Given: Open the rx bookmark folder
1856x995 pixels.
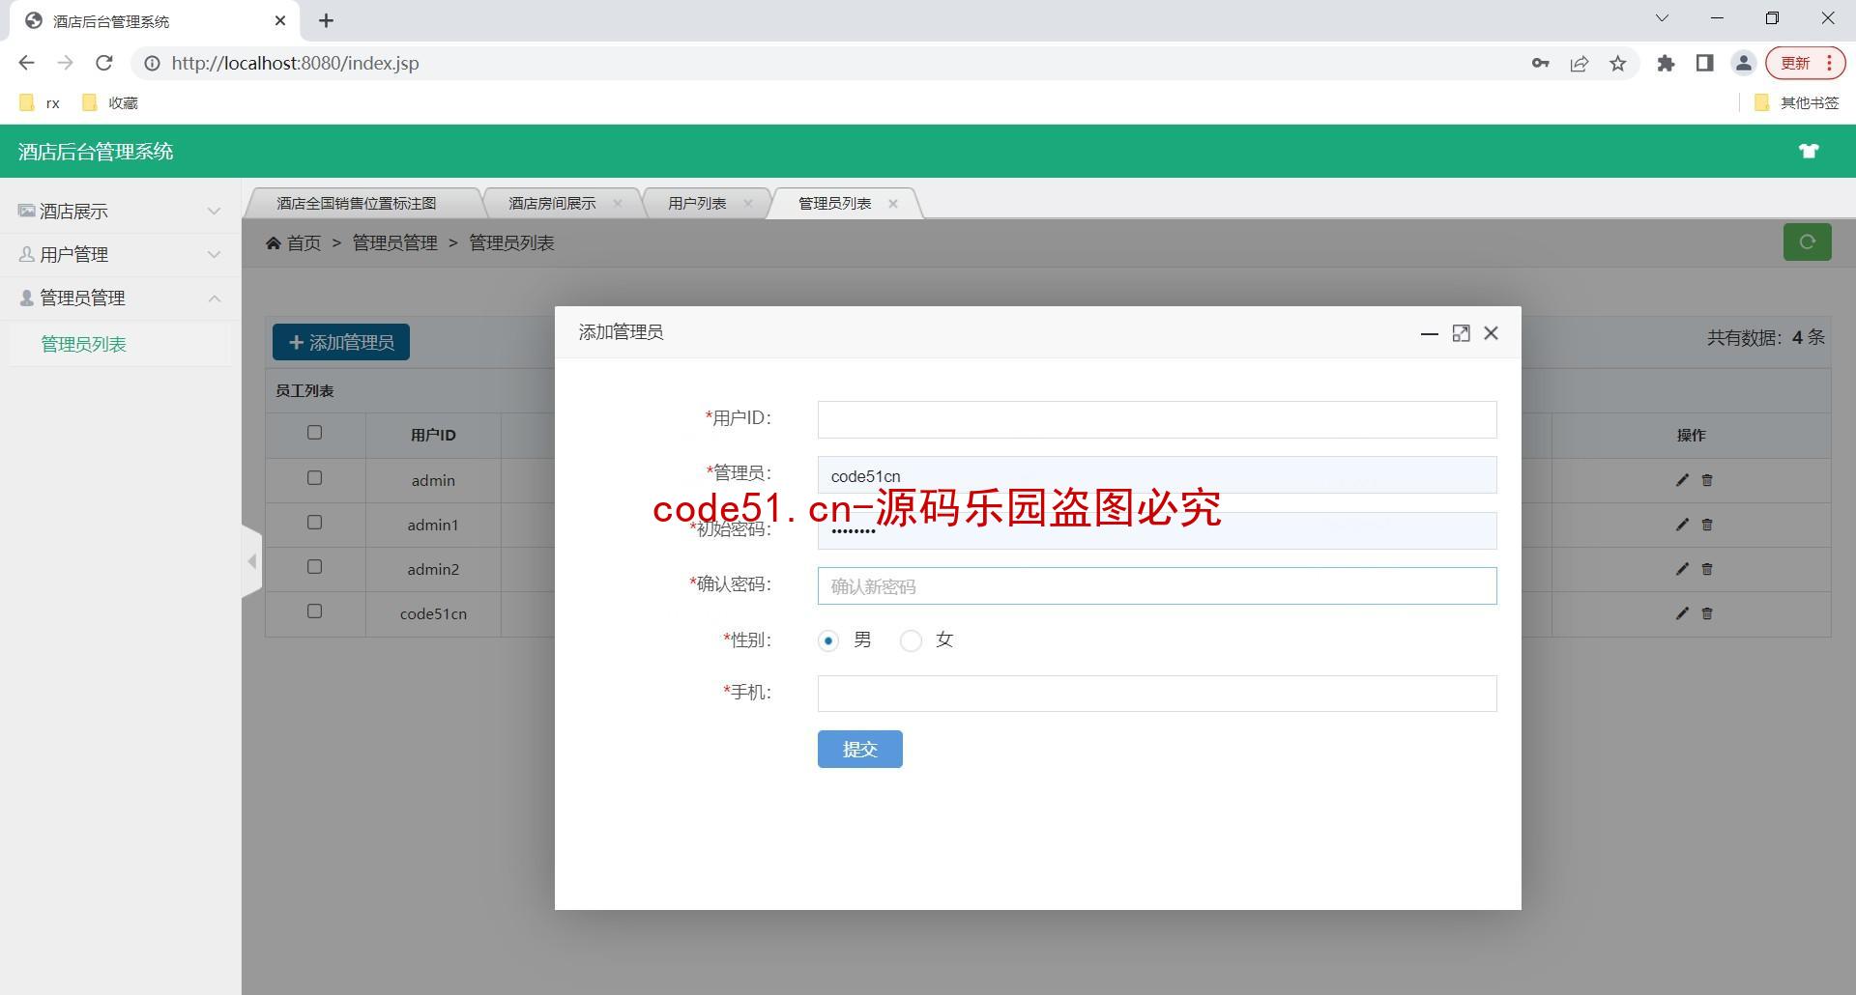Looking at the screenshot, I should [41, 102].
